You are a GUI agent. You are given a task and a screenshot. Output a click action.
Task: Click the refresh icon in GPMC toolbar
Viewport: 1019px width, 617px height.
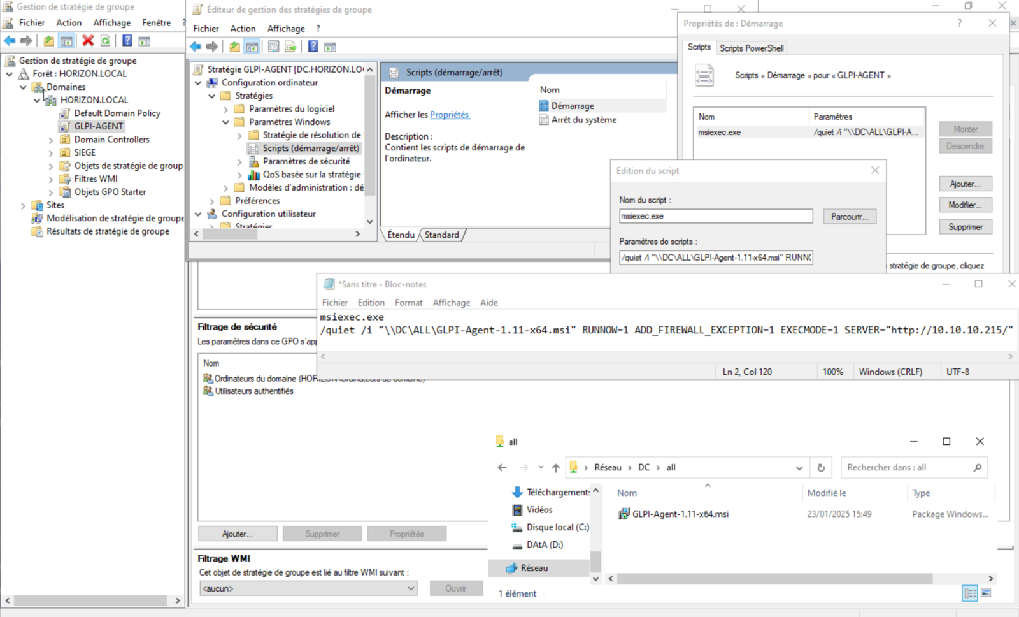click(x=106, y=41)
